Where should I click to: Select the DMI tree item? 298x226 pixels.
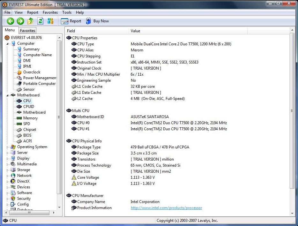pyautogui.click(x=27, y=61)
